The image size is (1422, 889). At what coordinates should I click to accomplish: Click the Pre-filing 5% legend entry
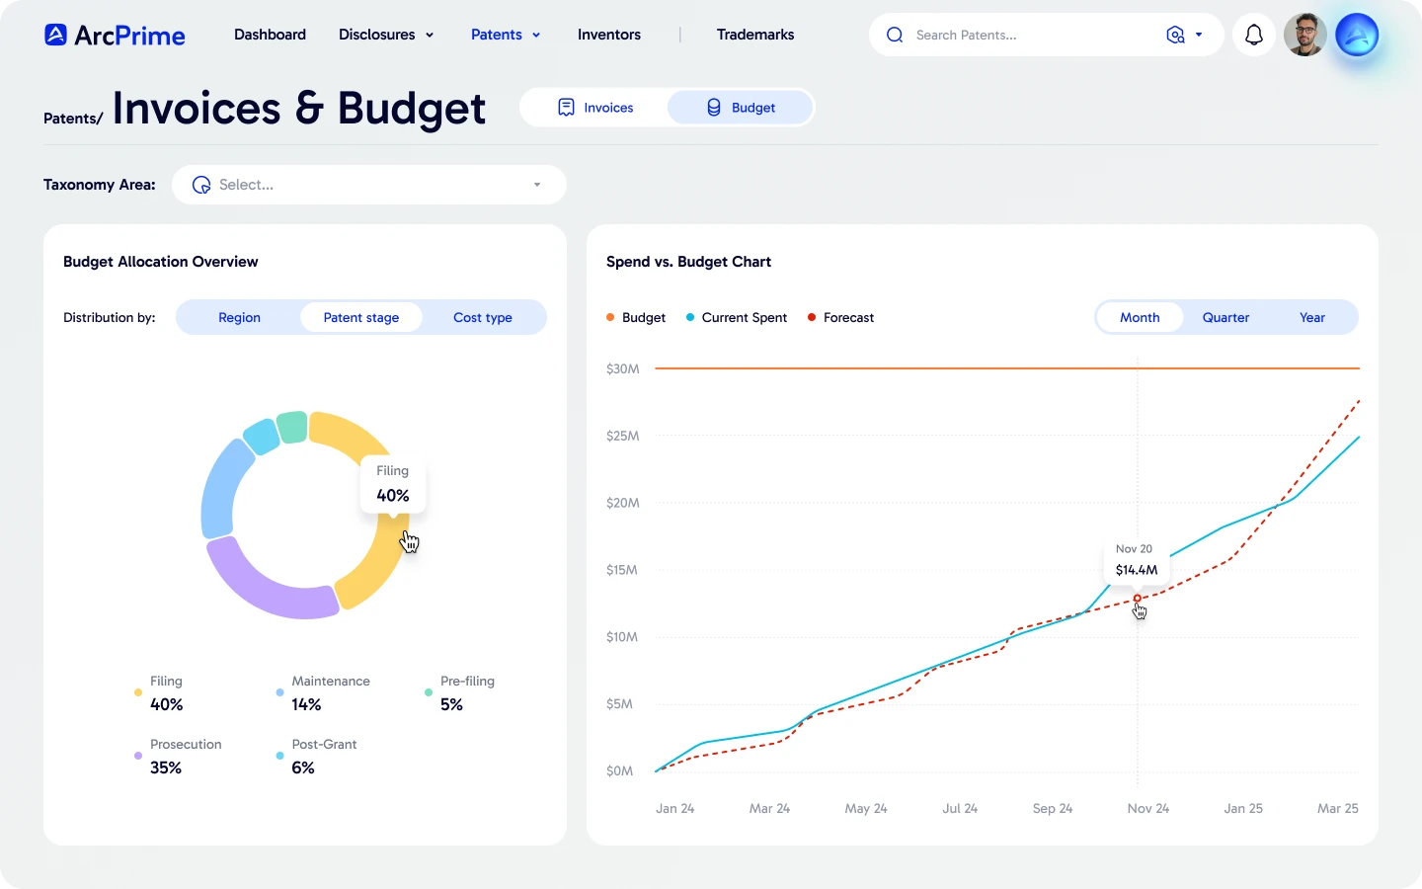(x=459, y=692)
